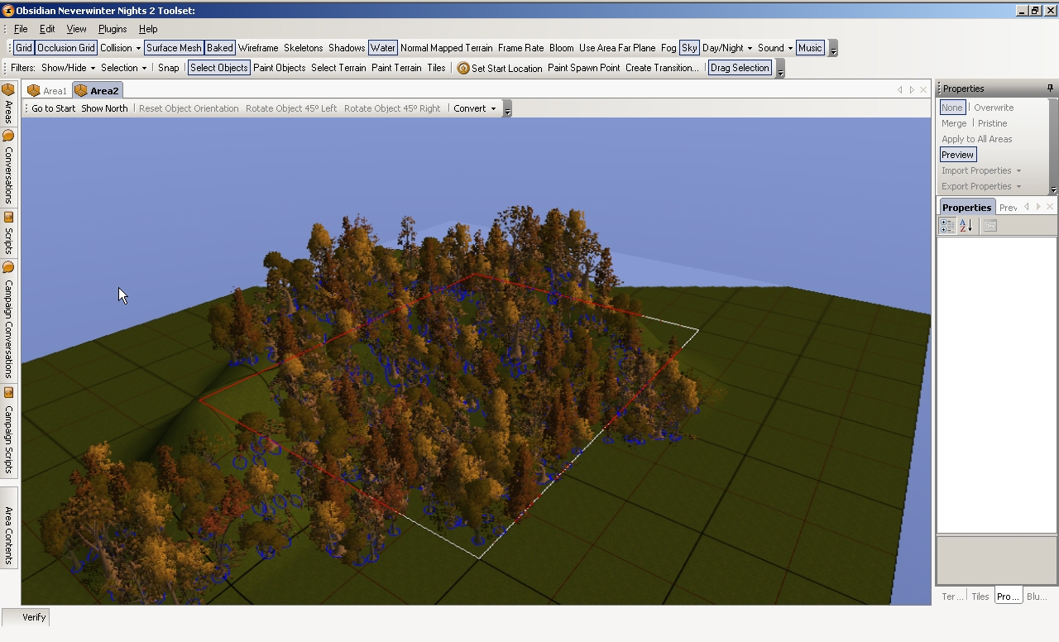Toggle the Occlusion Grid display
The height and width of the screenshot is (642, 1059).
[66, 48]
